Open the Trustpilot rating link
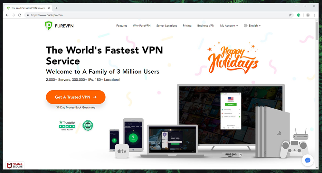The width and height of the screenshot is (322, 173). (x=67, y=126)
